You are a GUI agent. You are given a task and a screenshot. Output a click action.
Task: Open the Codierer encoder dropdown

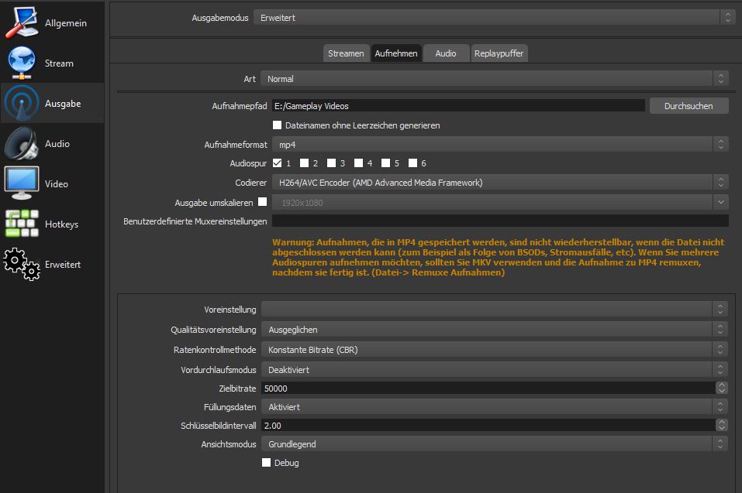click(500, 183)
